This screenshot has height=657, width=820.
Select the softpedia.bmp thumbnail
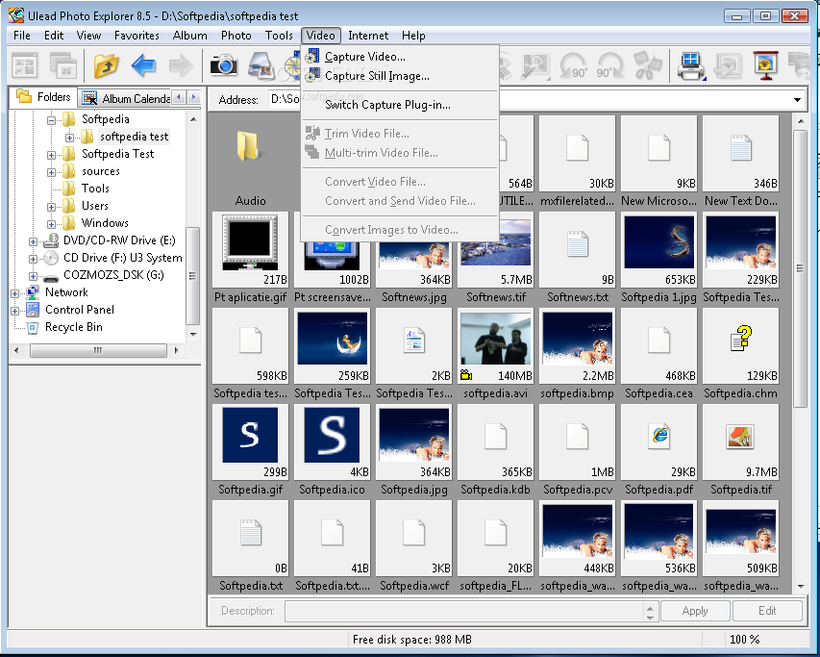pos(578,345)
